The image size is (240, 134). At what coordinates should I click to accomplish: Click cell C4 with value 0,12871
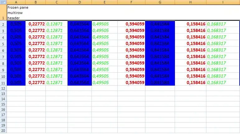tap(57, 37)
